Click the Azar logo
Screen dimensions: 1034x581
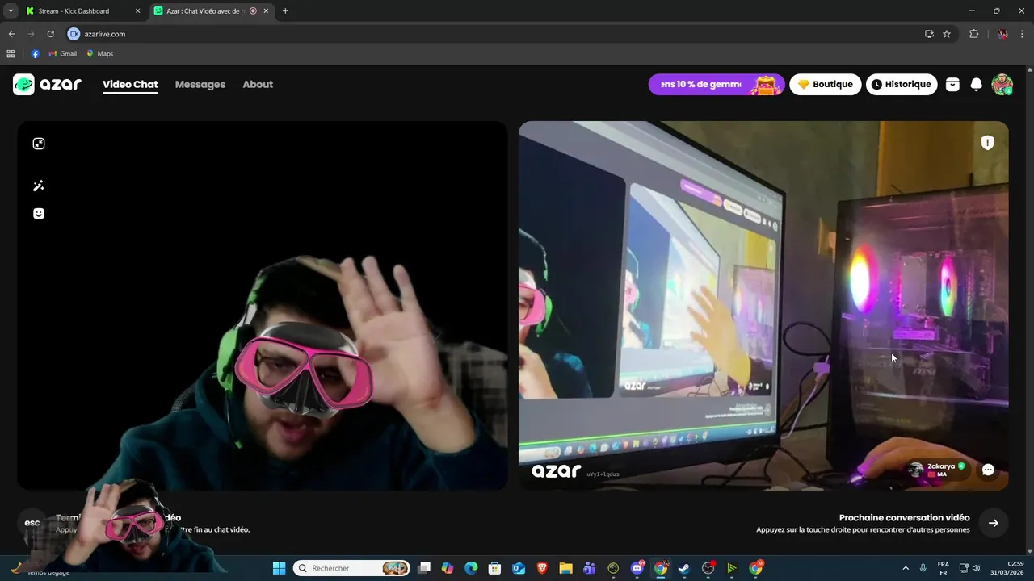click(x=47, y=84)
